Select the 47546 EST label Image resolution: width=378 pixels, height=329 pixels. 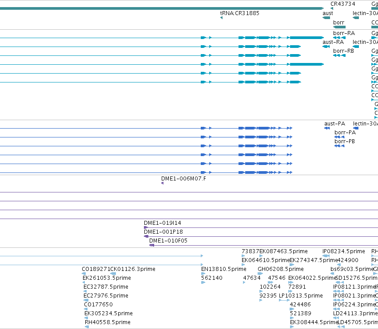277,278
